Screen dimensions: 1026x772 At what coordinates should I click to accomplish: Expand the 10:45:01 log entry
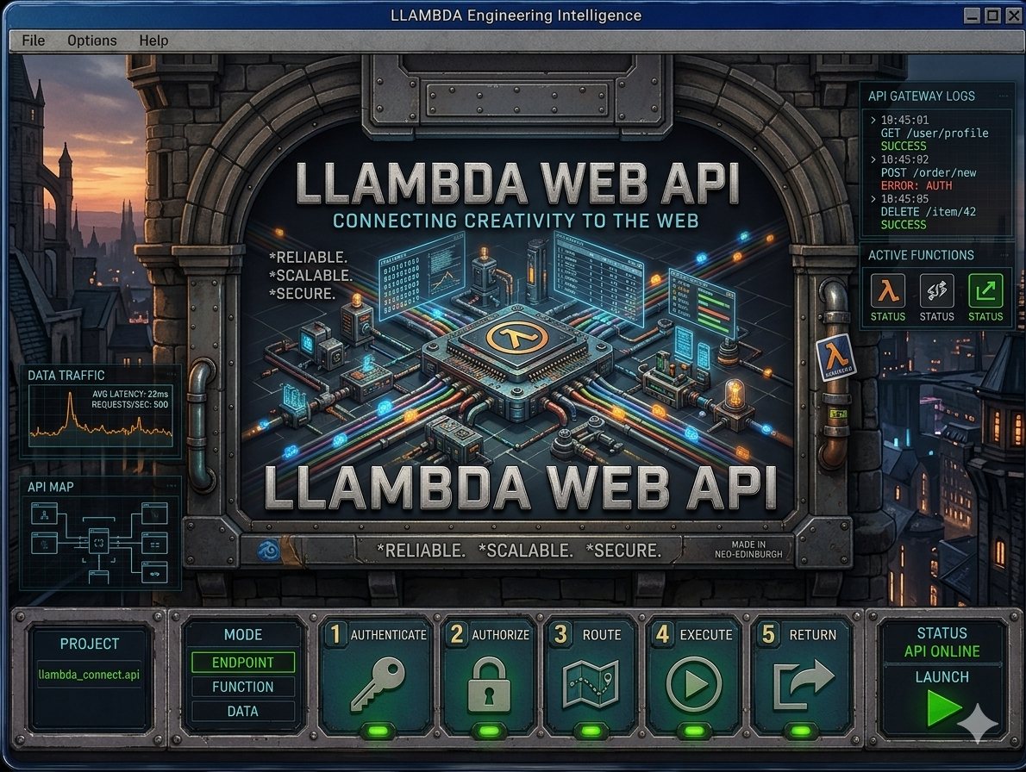tap(873, 120)
